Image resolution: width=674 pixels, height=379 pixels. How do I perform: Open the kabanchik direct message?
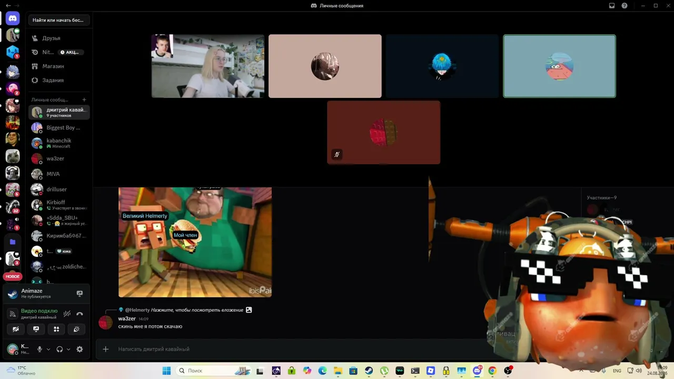[59, 143]
